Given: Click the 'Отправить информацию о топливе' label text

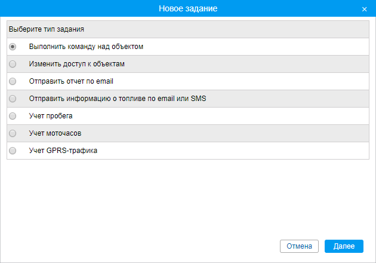Looking at the screenshot, I should pyautogui.click(x=118, y=99).
